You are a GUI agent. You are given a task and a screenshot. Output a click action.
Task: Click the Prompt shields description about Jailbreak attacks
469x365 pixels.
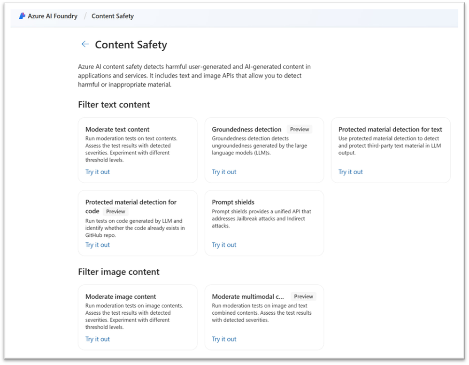(261, 219)
